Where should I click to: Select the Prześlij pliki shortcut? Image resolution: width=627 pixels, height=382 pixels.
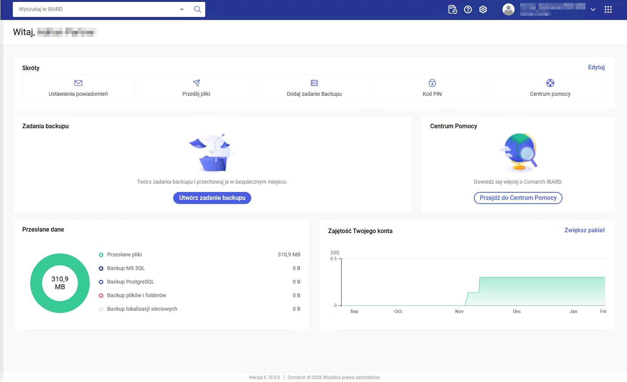(196, 88)
